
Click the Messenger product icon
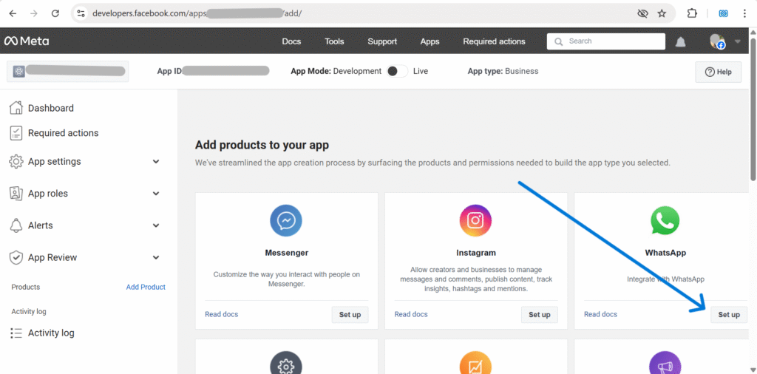click(x=286, y=220)
